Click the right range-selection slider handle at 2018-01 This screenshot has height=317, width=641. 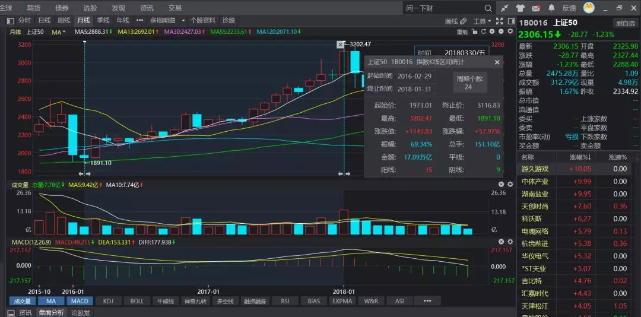coord(344,174)
